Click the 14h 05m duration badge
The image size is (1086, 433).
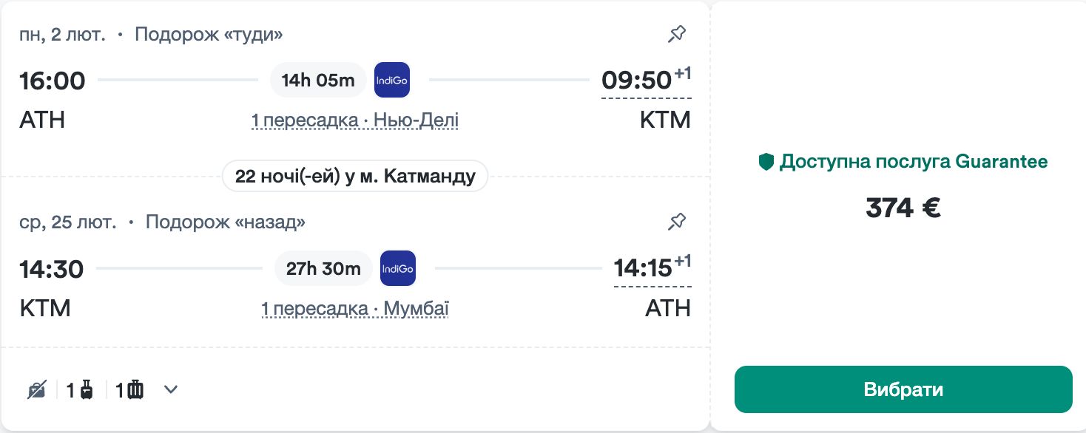tap(318, 81)
